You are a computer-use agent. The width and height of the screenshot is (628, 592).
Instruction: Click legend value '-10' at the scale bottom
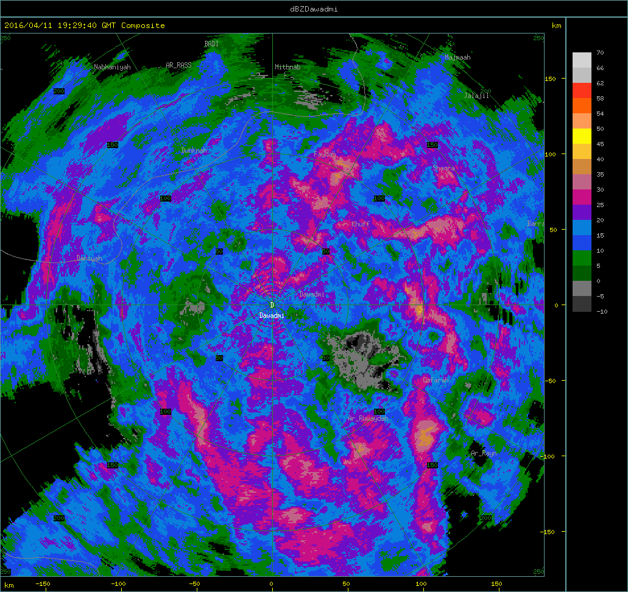tap(602, 311)
